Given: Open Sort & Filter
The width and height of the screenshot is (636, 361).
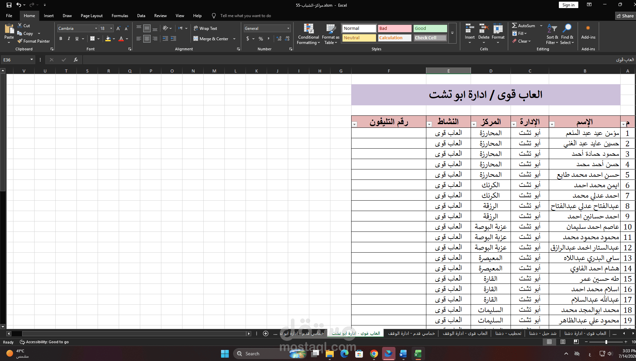Looking at the screenshot, I should coord(552,34).
